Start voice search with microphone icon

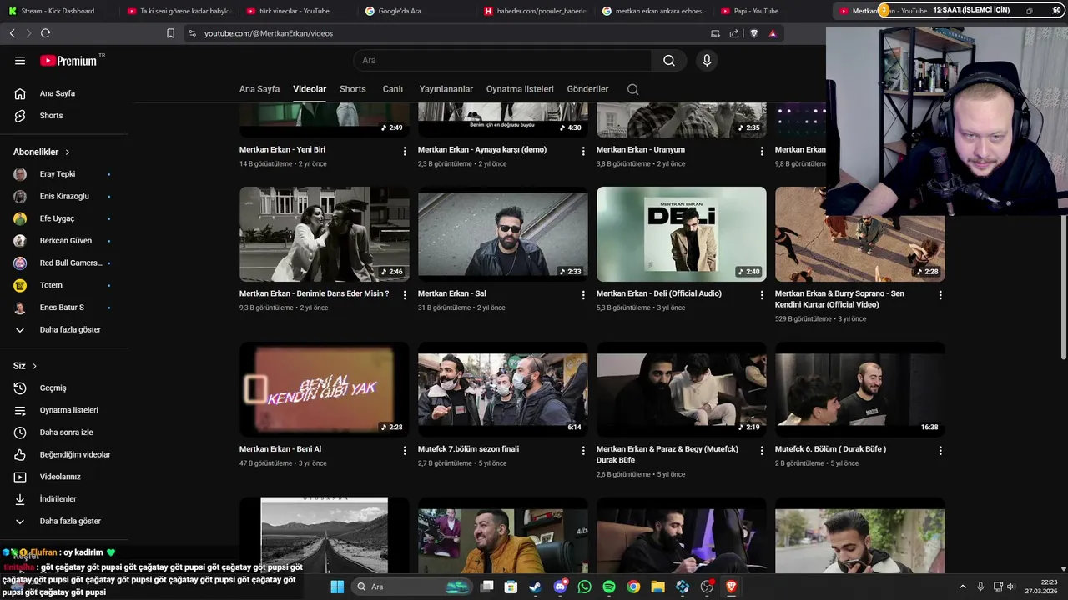pos(707,60)
